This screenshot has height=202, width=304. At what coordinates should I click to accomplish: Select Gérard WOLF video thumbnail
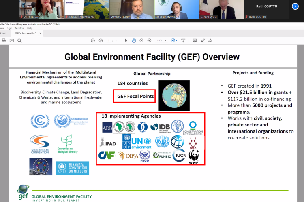pos(222,9)
